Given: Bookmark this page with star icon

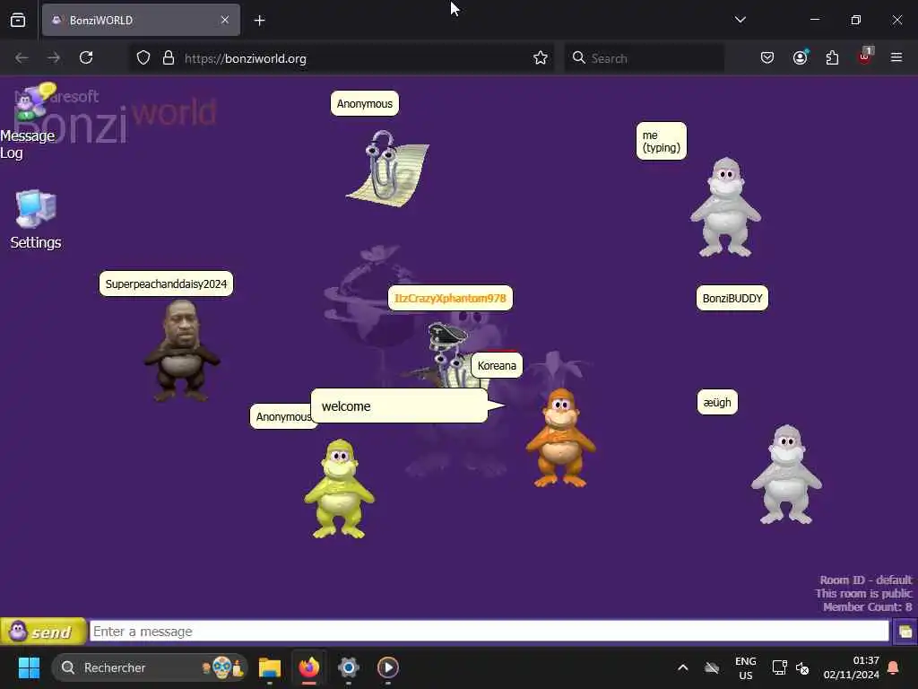Looking at the screenshot, I should tap(541, 58).
